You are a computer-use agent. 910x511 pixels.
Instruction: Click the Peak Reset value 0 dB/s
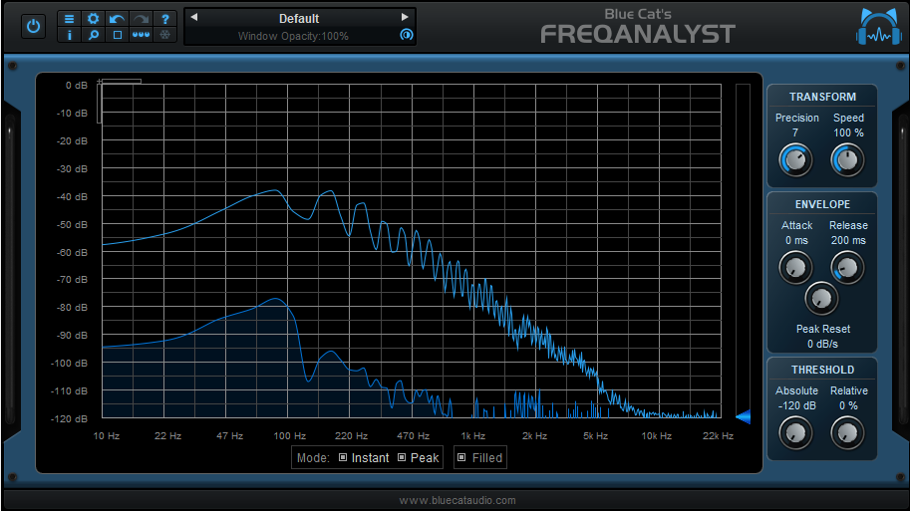[x=823, y=344]
